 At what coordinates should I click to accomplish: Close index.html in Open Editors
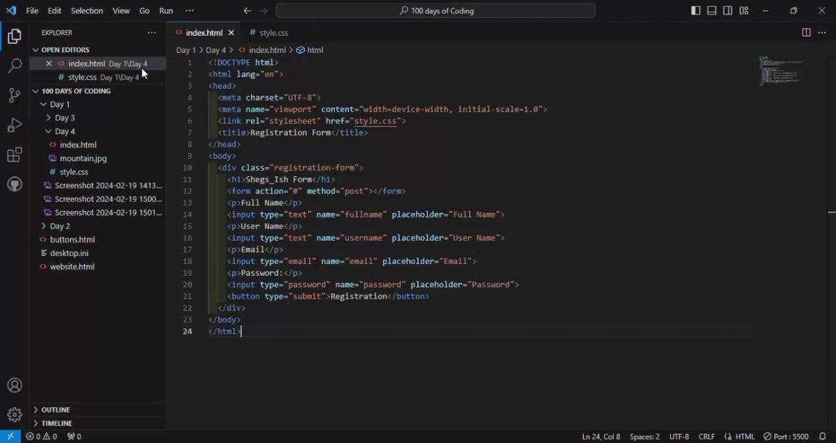(49, 63)
